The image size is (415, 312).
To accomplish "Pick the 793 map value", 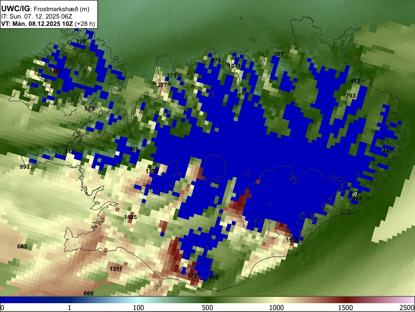I will 351,96.
